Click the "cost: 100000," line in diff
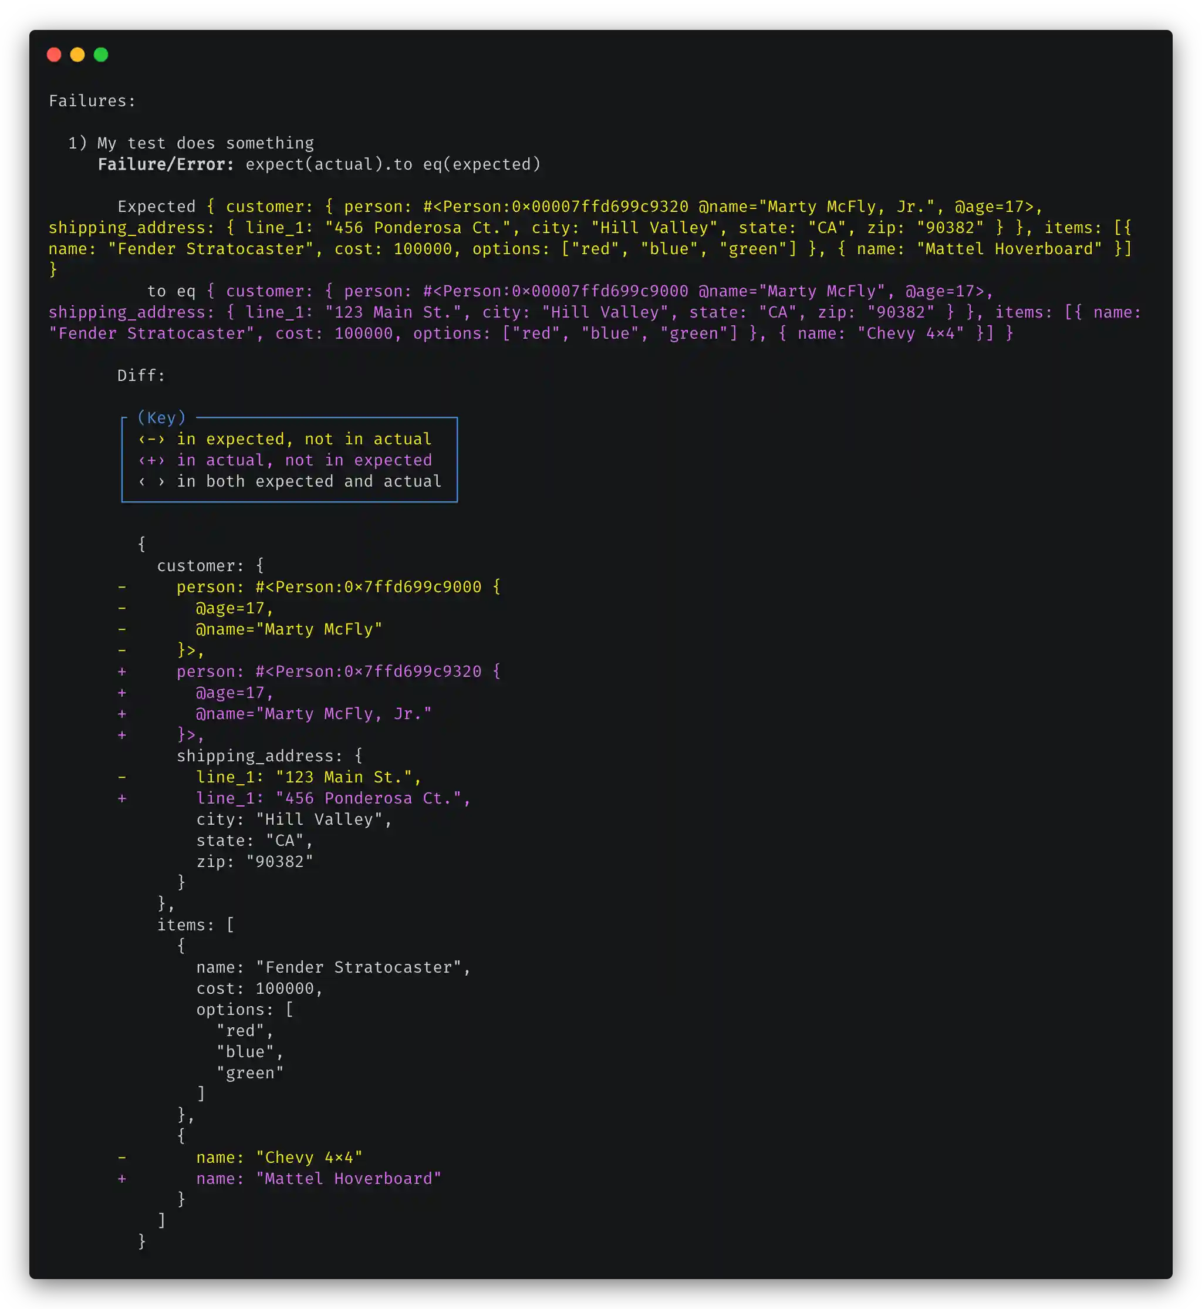 tap(259, 989)
